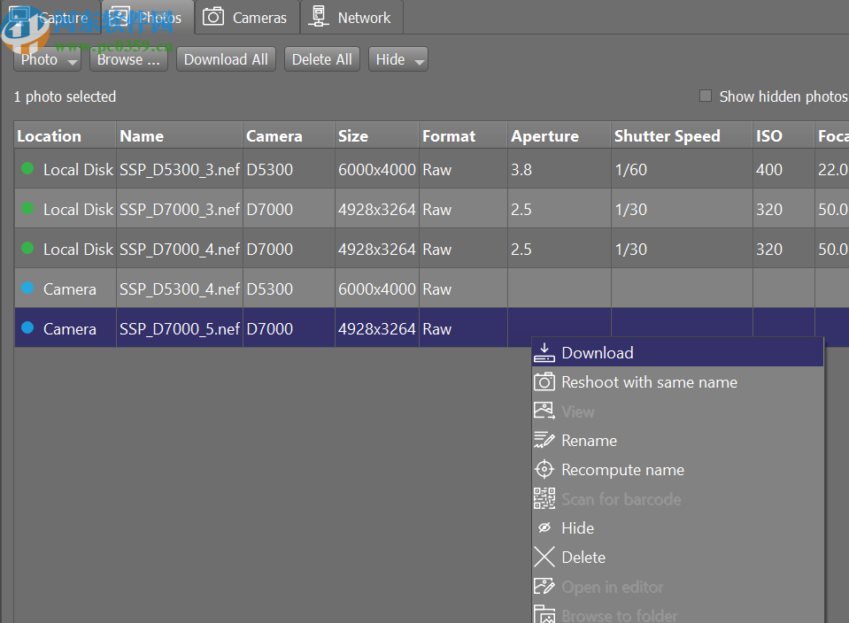Screen dimensions: 849x623
Task: Click blue status dot for SSP_D5300_4.nef
Action: (x=27, y=288)
